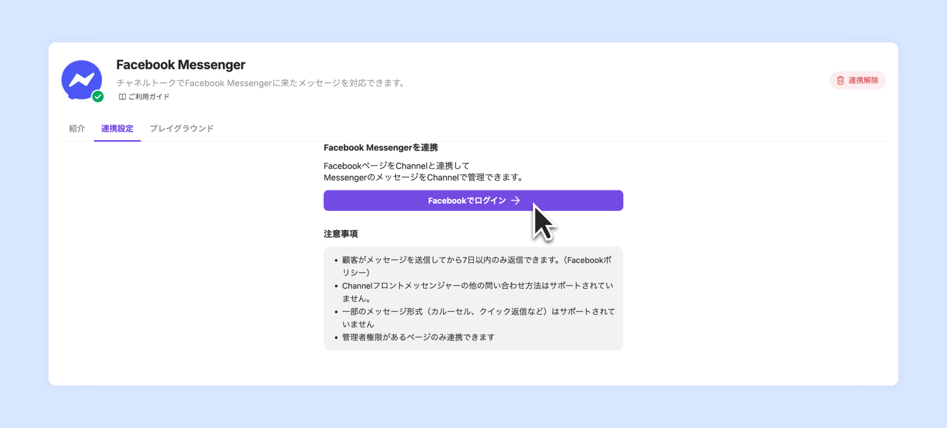947x428 pixels.
Task: Click the Facebook Messengerを連携 heading
Action: 381,147
